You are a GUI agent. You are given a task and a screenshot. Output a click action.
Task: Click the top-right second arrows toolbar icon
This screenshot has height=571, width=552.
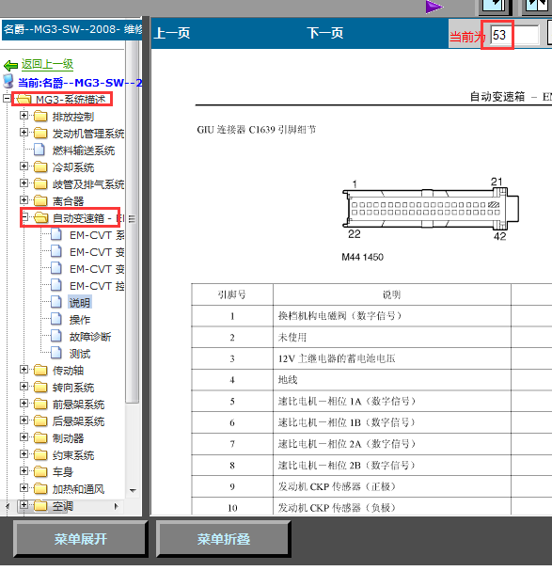point(537,7)
